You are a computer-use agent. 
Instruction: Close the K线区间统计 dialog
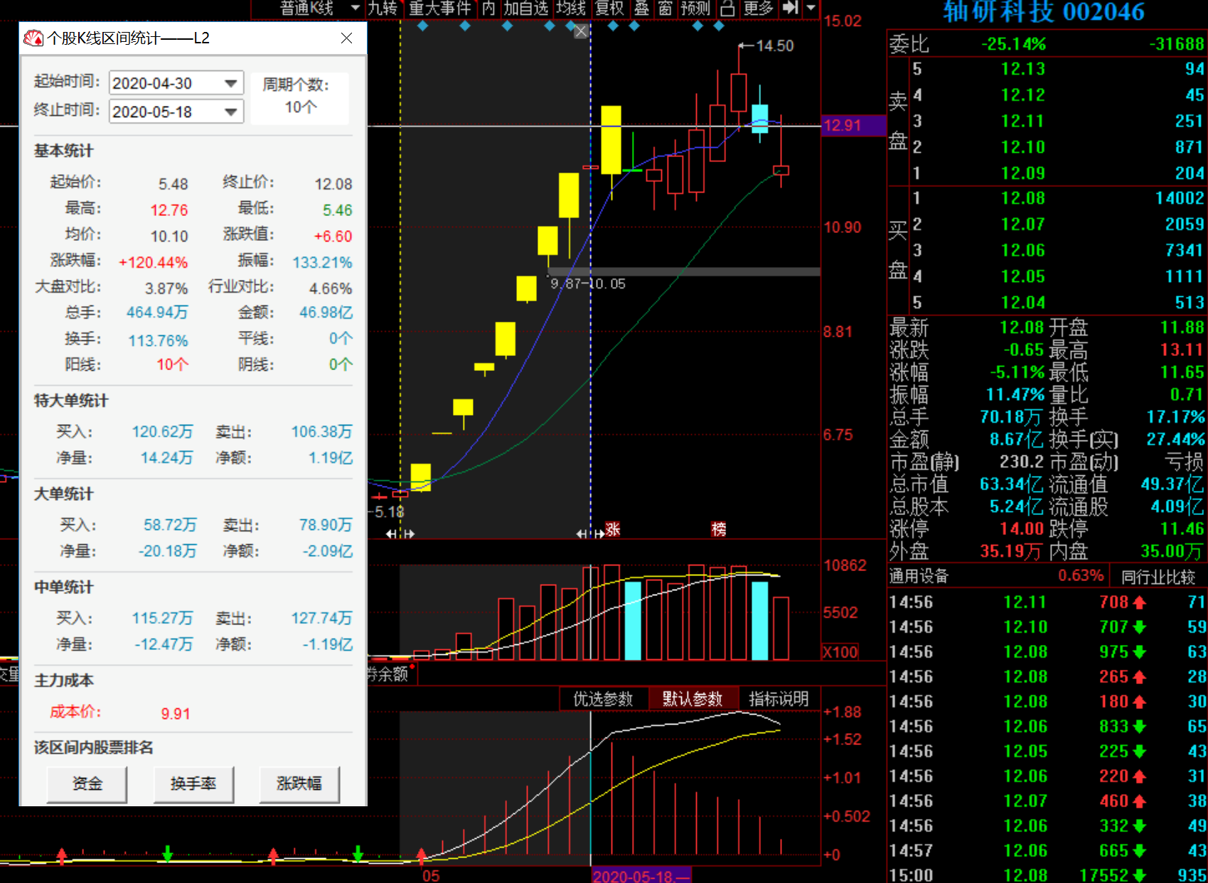click(346, 38)
